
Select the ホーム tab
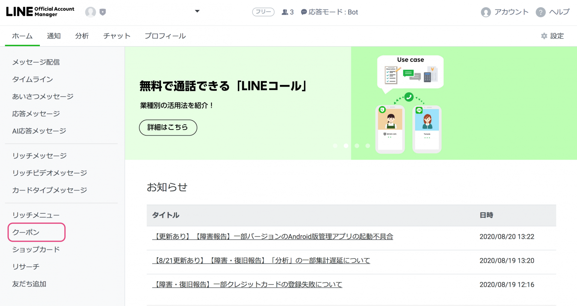[22, 36]
